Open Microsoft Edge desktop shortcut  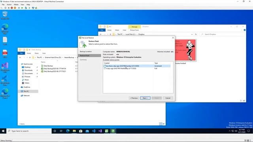(x=5, y=29)
